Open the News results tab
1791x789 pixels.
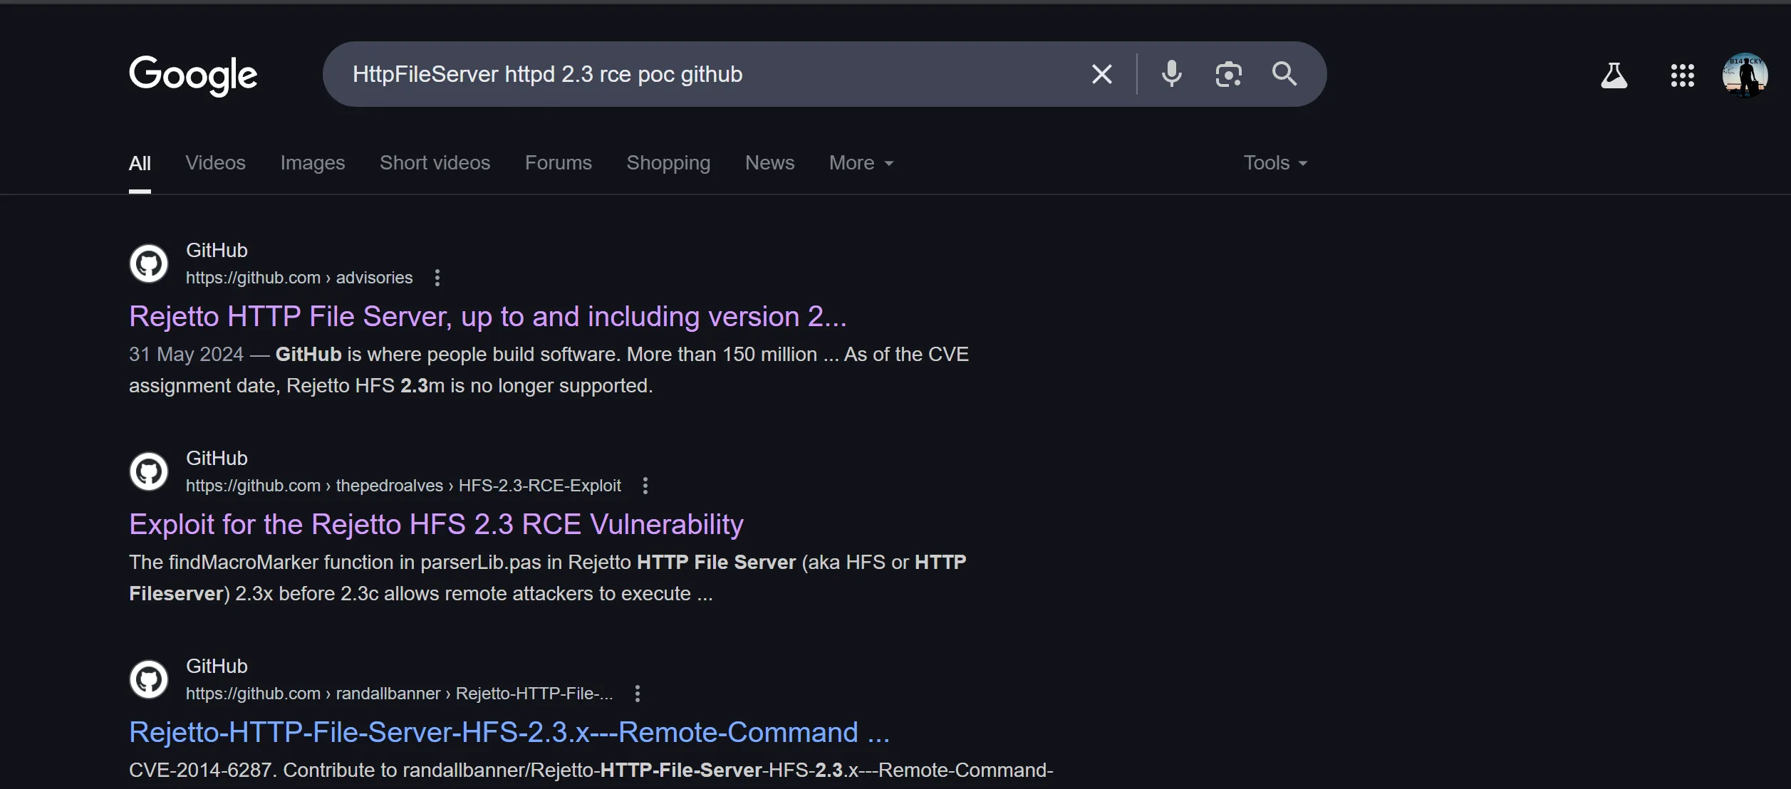click(x=769, y=163)
